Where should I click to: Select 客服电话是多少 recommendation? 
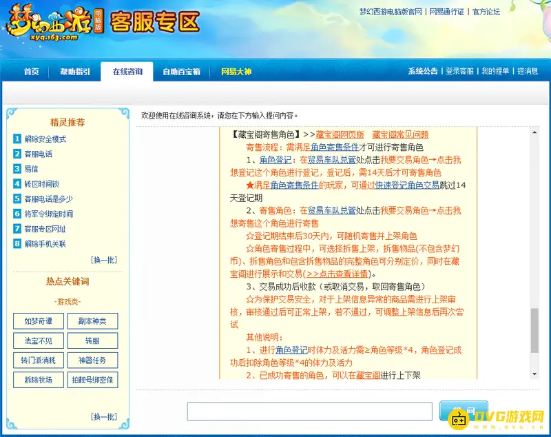click(x=48, y=199)
